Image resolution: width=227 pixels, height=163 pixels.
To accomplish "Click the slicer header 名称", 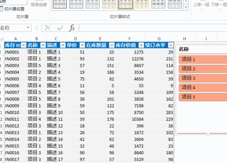I will [184, 49].
